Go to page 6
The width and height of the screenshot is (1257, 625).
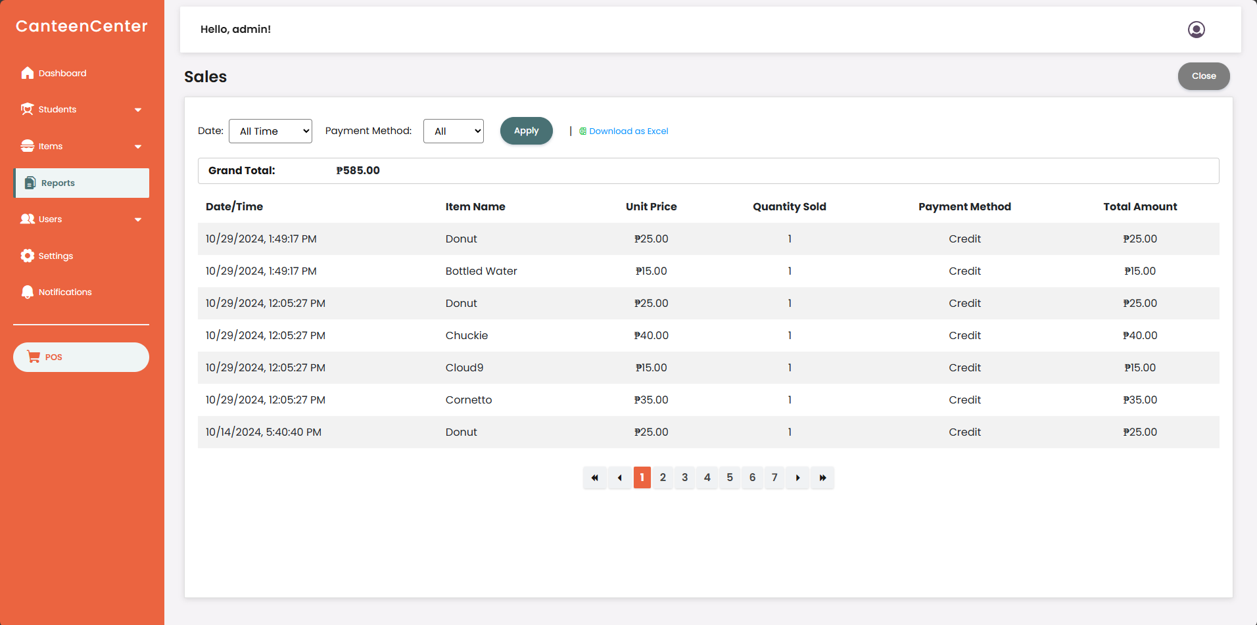click(x=752, y=478)
